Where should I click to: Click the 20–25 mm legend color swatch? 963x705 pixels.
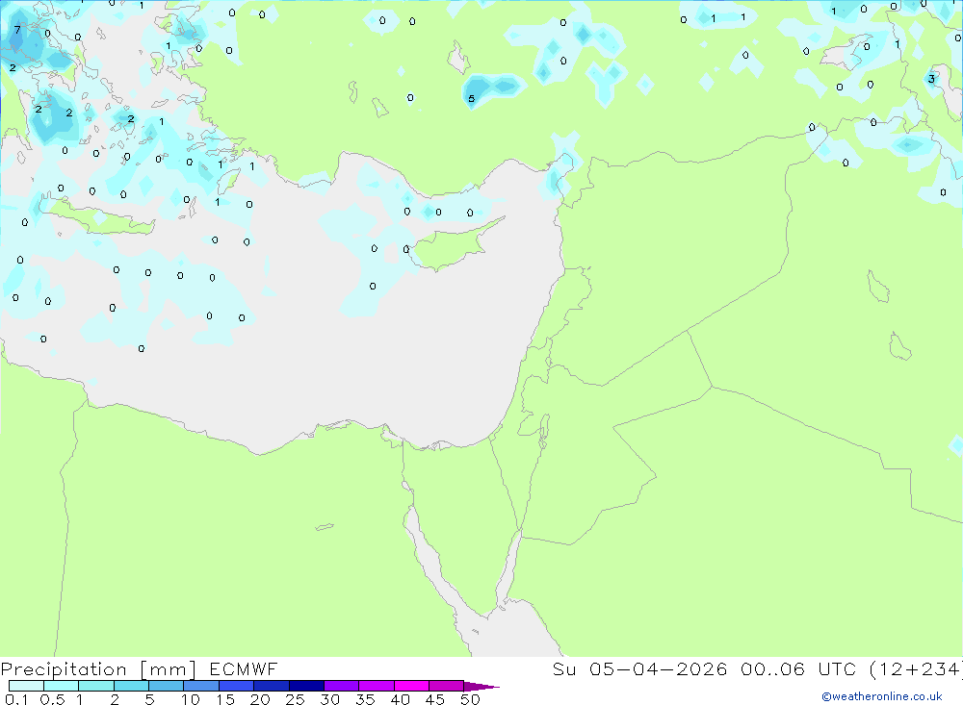tap(271, 686)
